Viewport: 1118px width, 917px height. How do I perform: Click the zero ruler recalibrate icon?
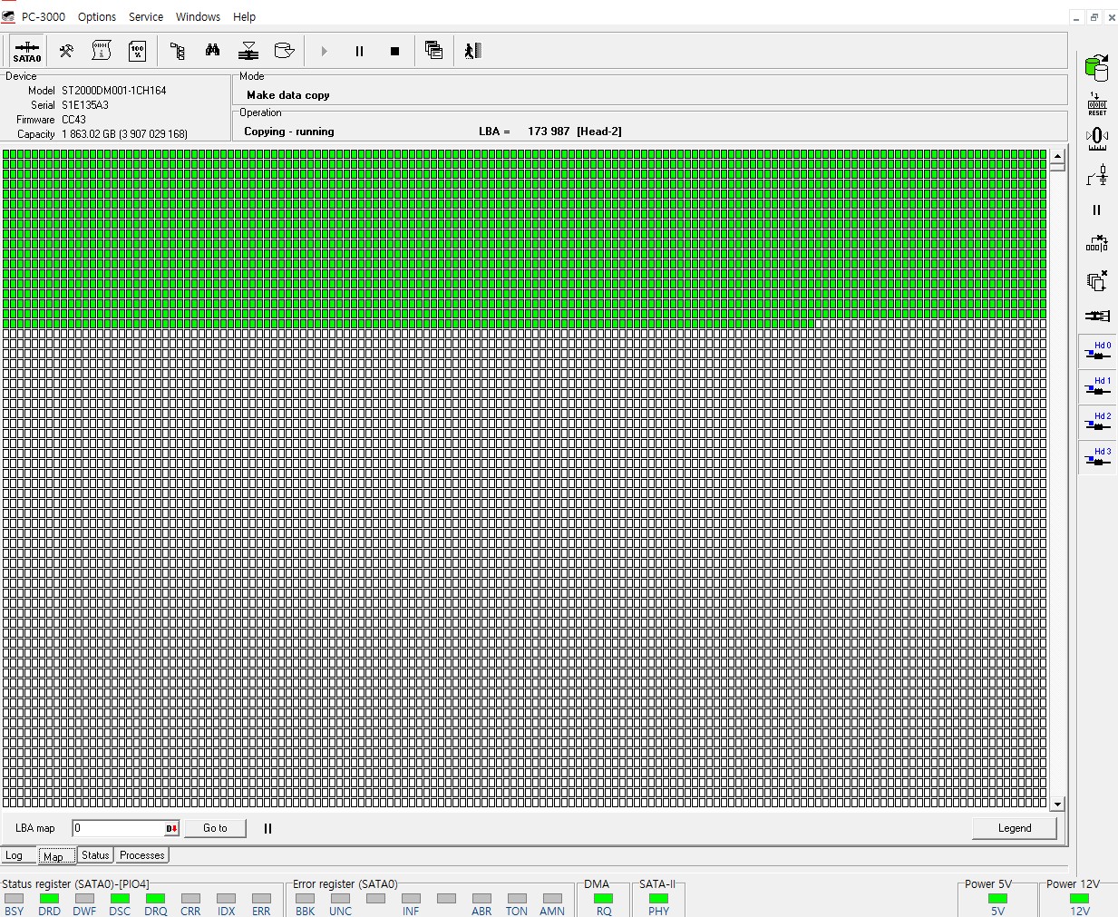(x=1097, y=139)
